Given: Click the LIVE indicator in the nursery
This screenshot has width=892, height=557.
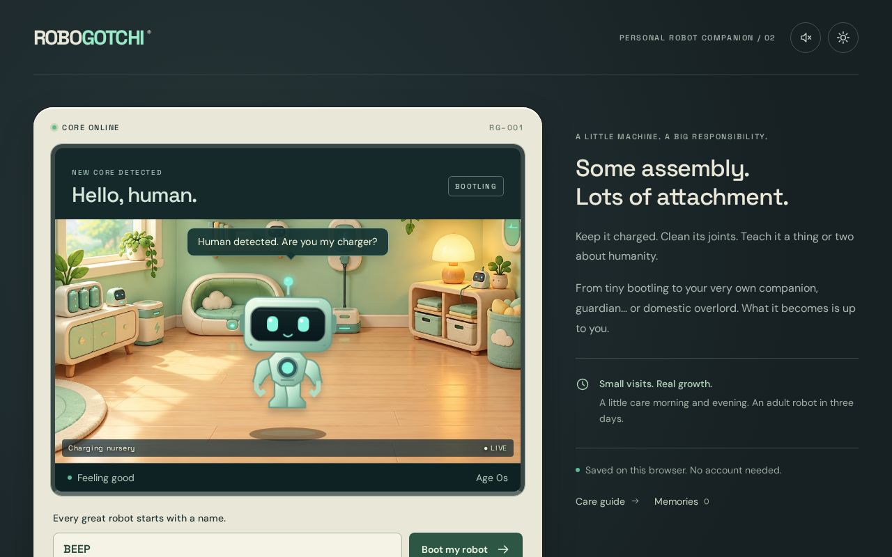Looking at the screenshot, I should [x=496, y=448].
